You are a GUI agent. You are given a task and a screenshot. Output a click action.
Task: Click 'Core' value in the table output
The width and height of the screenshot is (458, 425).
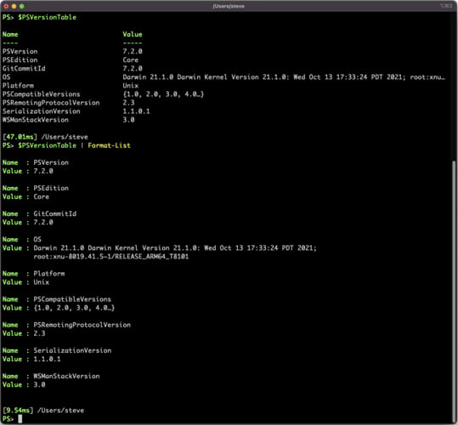click(131, 59)
